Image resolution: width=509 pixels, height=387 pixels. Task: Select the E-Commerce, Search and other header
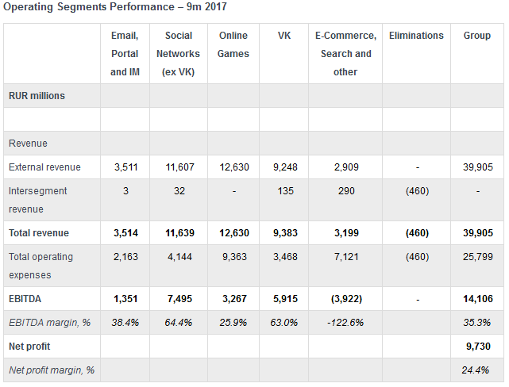pos(345,54)
